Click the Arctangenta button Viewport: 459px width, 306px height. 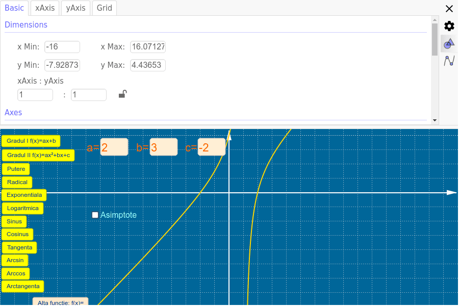tap(22, 286)
